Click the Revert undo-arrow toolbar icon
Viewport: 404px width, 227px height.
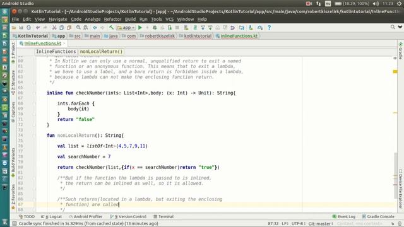[232, 28]
